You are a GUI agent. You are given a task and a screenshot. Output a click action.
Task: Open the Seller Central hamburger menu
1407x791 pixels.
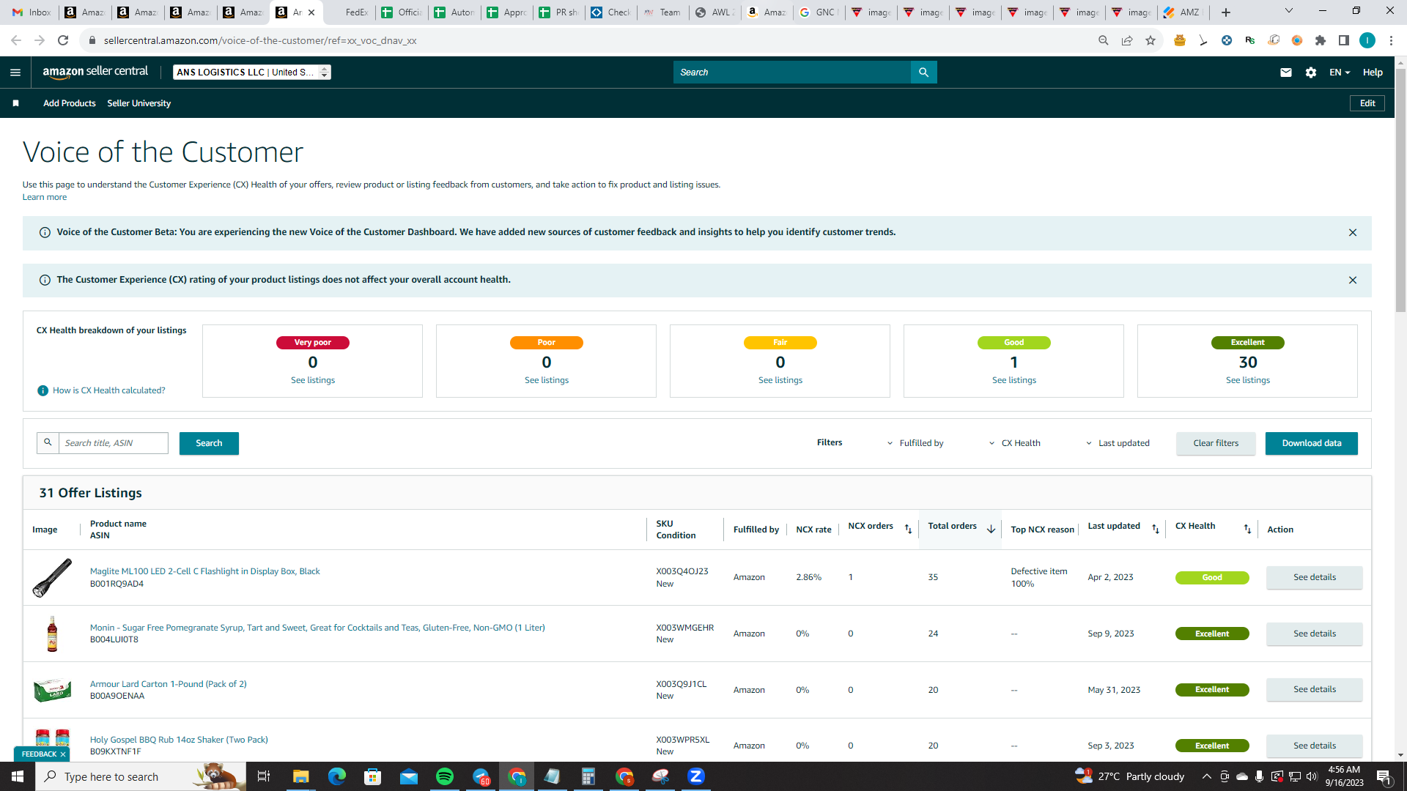pyautogui.click(x=15, y=72)
